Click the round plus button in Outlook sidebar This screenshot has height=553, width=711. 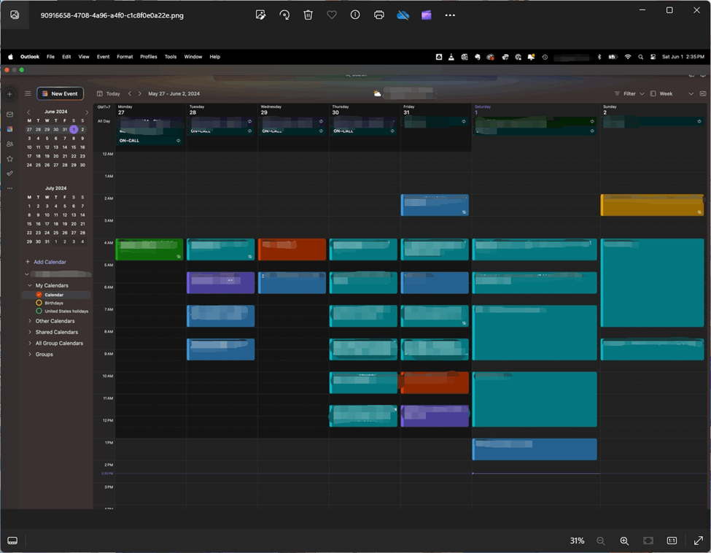pyautogui.click(x=9, y=94)
